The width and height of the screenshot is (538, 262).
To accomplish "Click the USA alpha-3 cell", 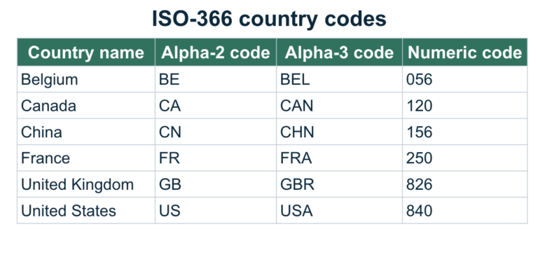I will (x=339, y=211).
